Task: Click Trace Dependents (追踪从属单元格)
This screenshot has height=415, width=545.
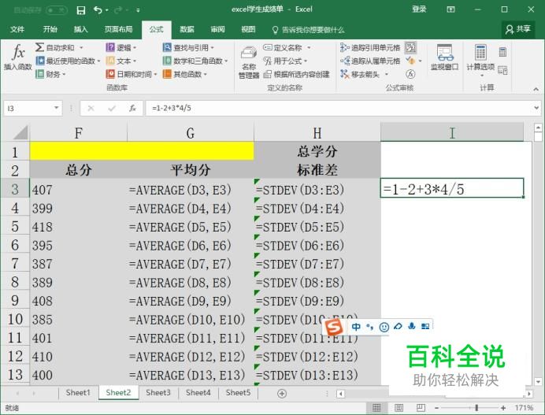Action: click(x=370, y=61)
